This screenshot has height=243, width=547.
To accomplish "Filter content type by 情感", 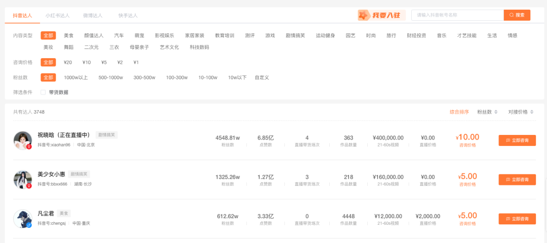I will [x=513, y=35].
